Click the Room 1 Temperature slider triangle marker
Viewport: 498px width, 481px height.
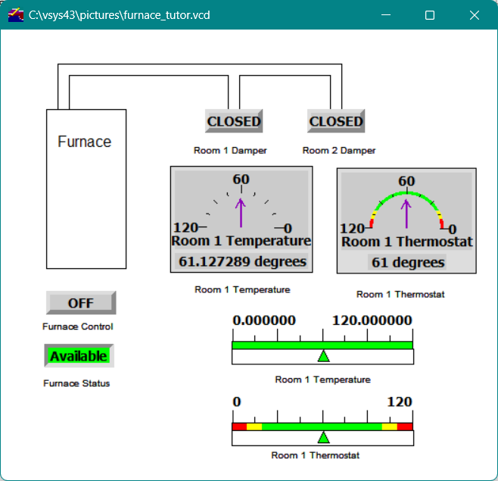tap(323, 357)
